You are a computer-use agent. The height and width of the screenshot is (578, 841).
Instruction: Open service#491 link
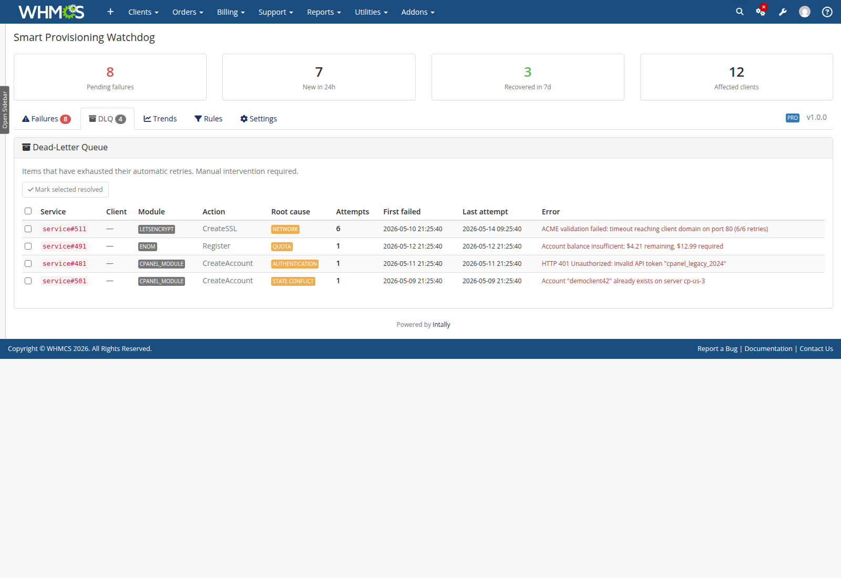[64, 246]
